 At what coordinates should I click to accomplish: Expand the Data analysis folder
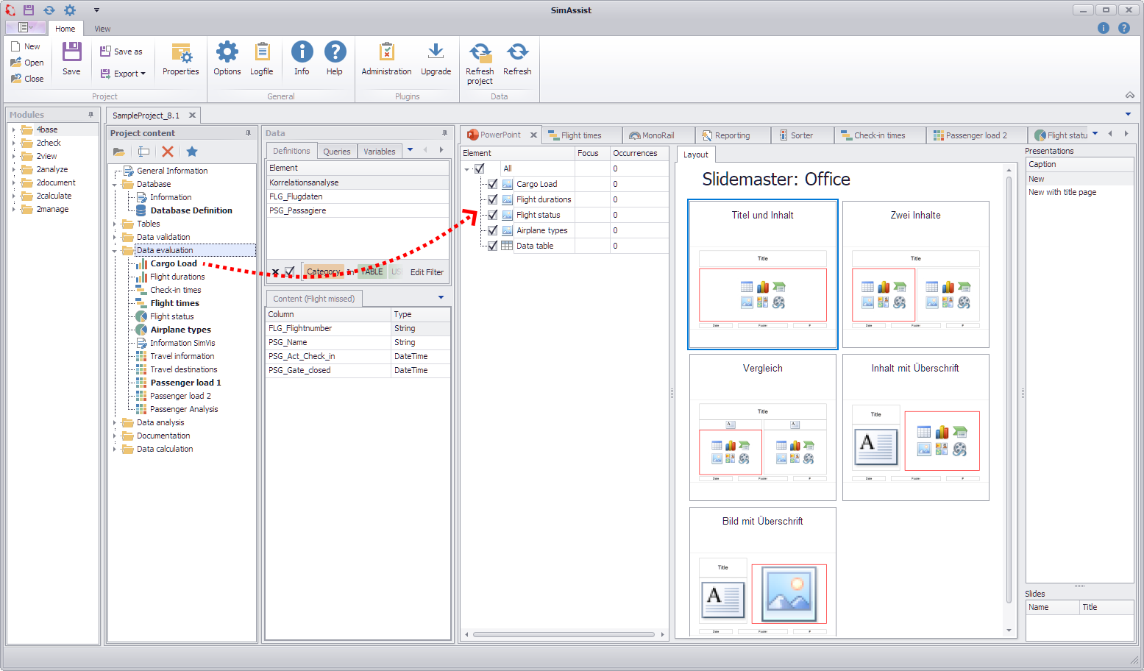[x=115, y=422]
